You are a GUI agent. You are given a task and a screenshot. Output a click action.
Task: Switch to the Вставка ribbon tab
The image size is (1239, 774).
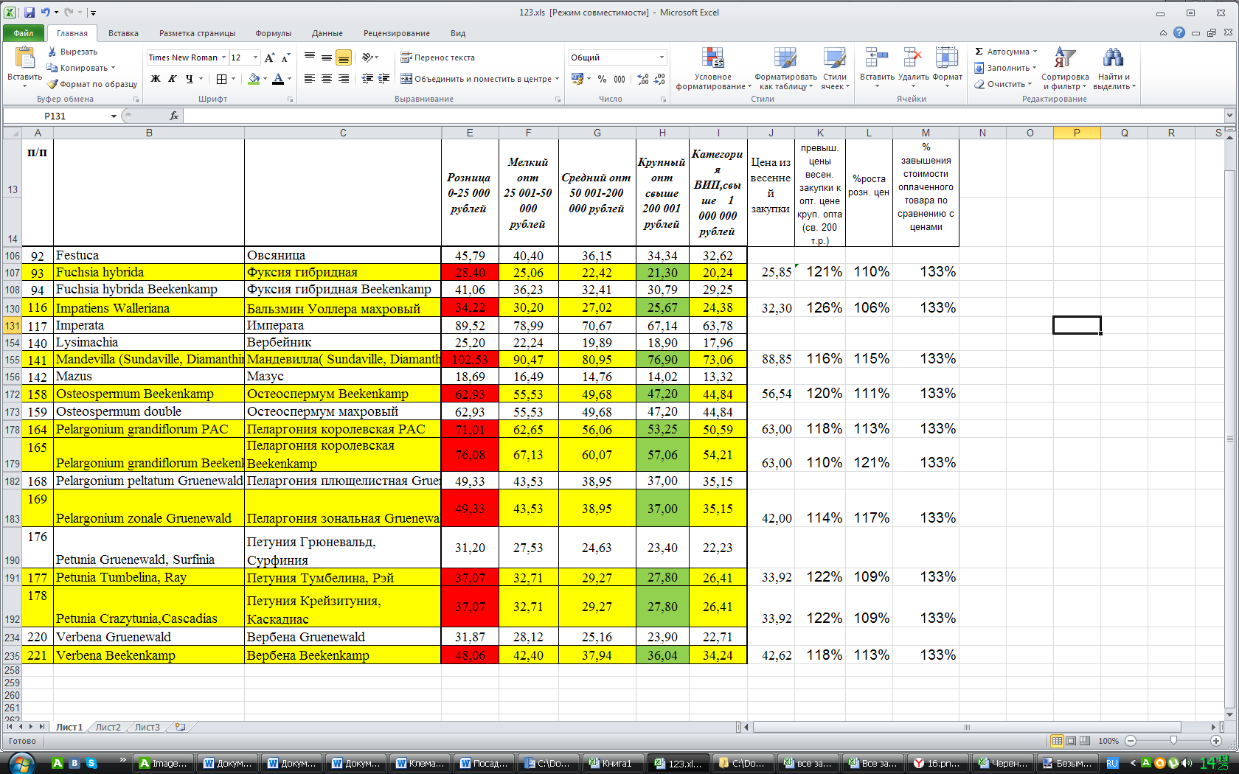click(123, 33)
